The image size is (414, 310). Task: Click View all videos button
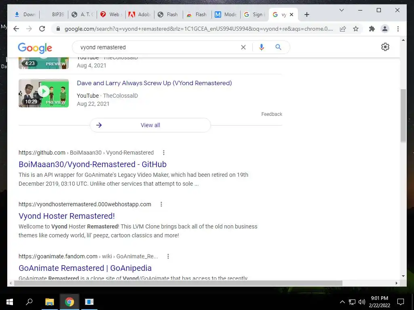pos(150,125)
